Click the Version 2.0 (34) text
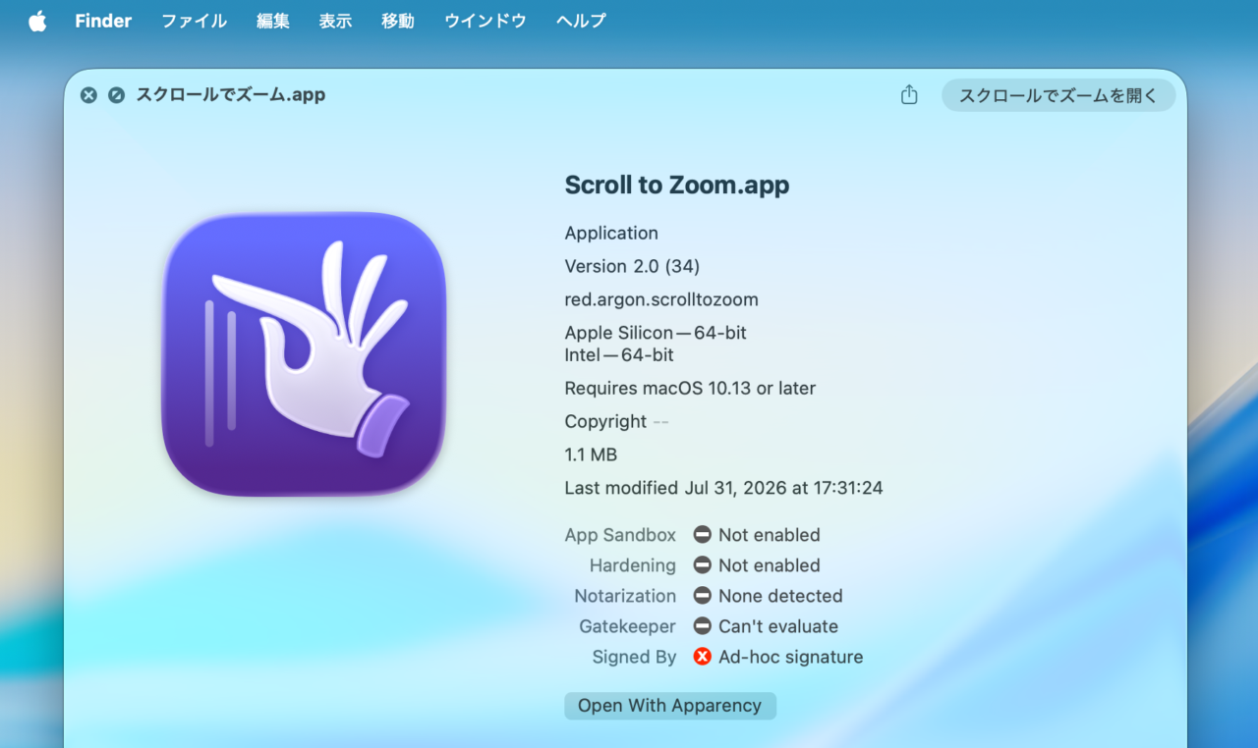 pos(632,266)
